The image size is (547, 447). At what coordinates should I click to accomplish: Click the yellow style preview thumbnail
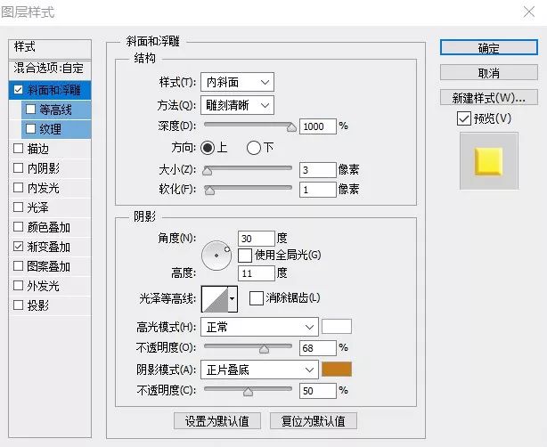tap(488, 161)
